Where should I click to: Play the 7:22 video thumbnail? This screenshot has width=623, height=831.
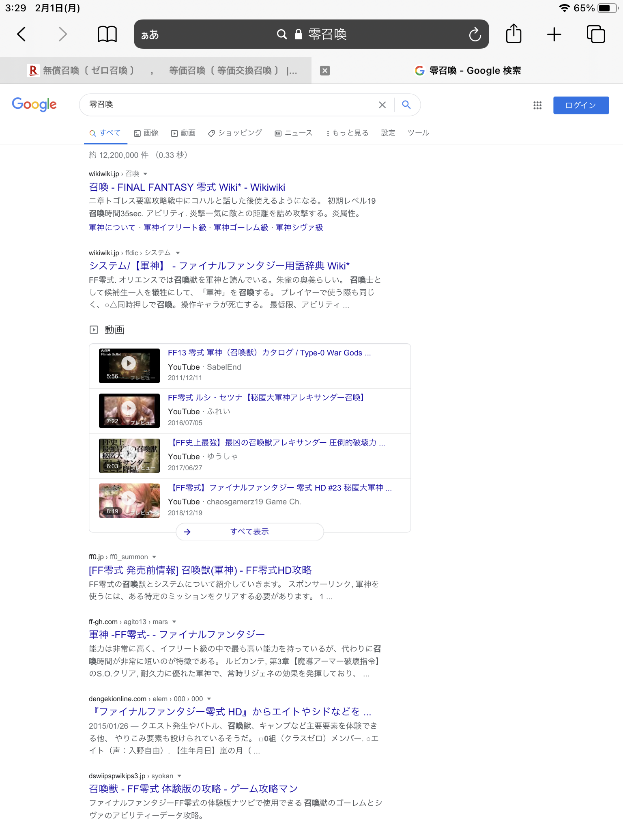coord(129,411)
